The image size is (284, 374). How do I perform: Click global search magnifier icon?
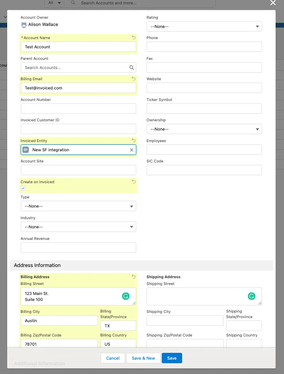click(73, 3)
